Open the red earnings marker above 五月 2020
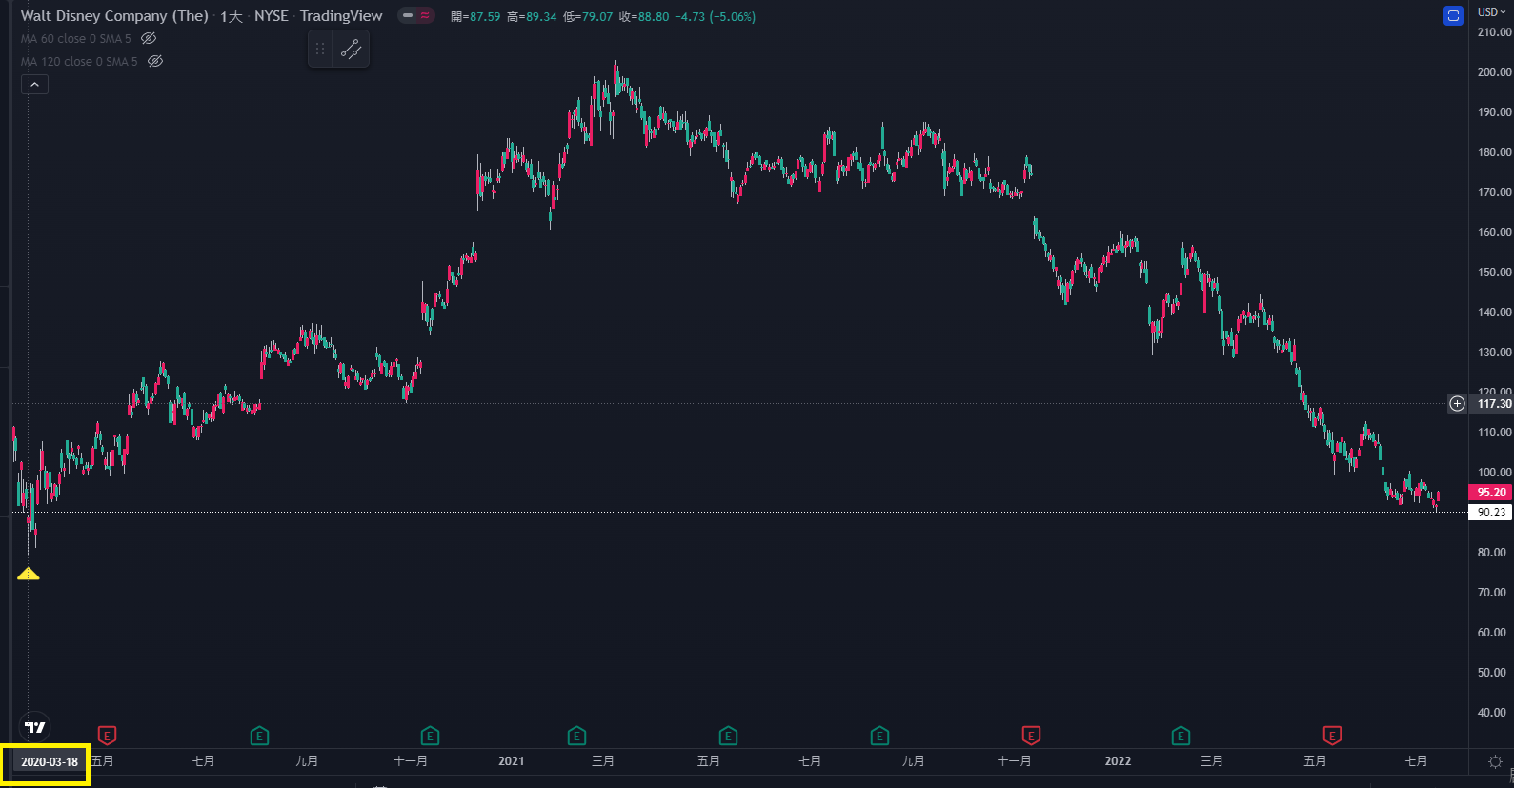 point(108,736)
